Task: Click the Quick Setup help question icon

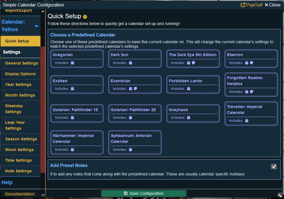Action: (85, 17)
